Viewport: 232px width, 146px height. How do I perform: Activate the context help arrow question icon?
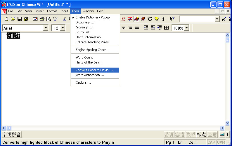pos(172,19)
